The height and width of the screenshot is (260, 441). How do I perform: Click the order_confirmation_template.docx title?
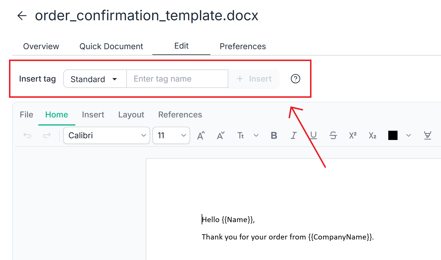coord(147,16)
